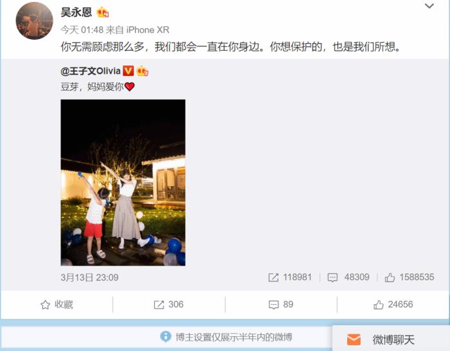Click the crown member badge beside 吴永恩
450x351 pixels.
coord(103,13)
